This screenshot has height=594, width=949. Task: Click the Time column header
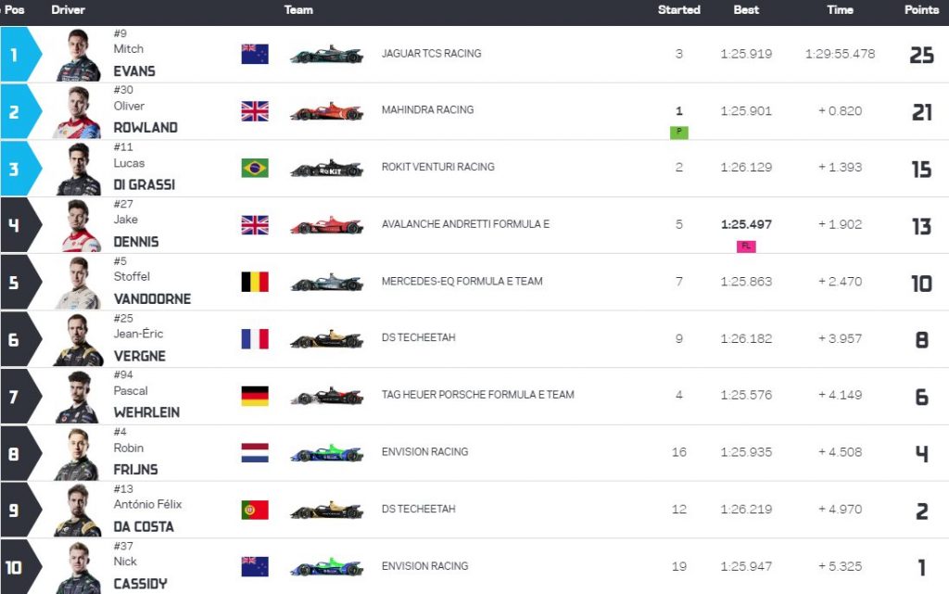tap(840, 9)
